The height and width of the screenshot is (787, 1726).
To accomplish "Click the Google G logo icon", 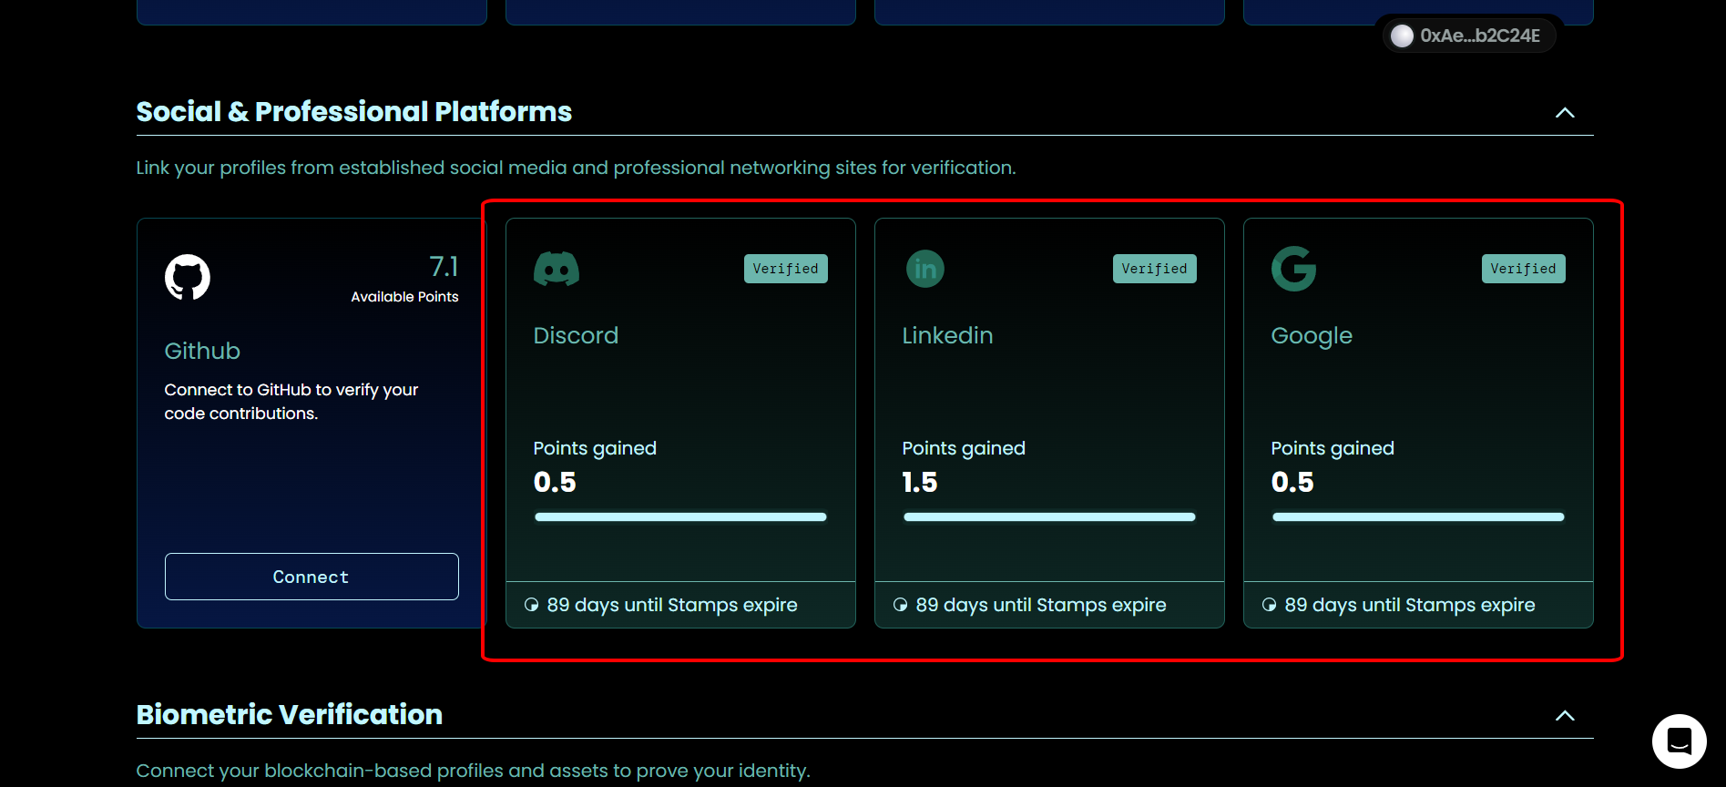I will point(1293,269).
